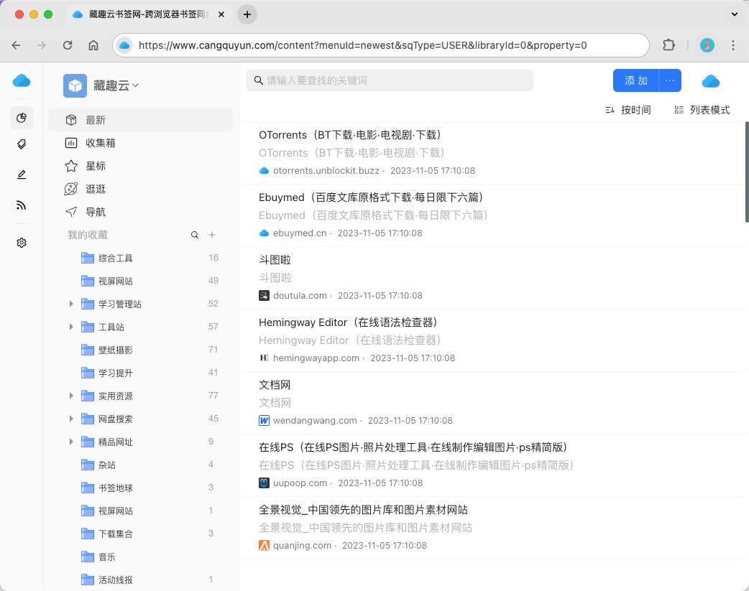Image resolution: width=749 pixels, height=591 pixels.
Task: Open settings gear in left rail
Action: pyautogui.click(x=22, y=243)
